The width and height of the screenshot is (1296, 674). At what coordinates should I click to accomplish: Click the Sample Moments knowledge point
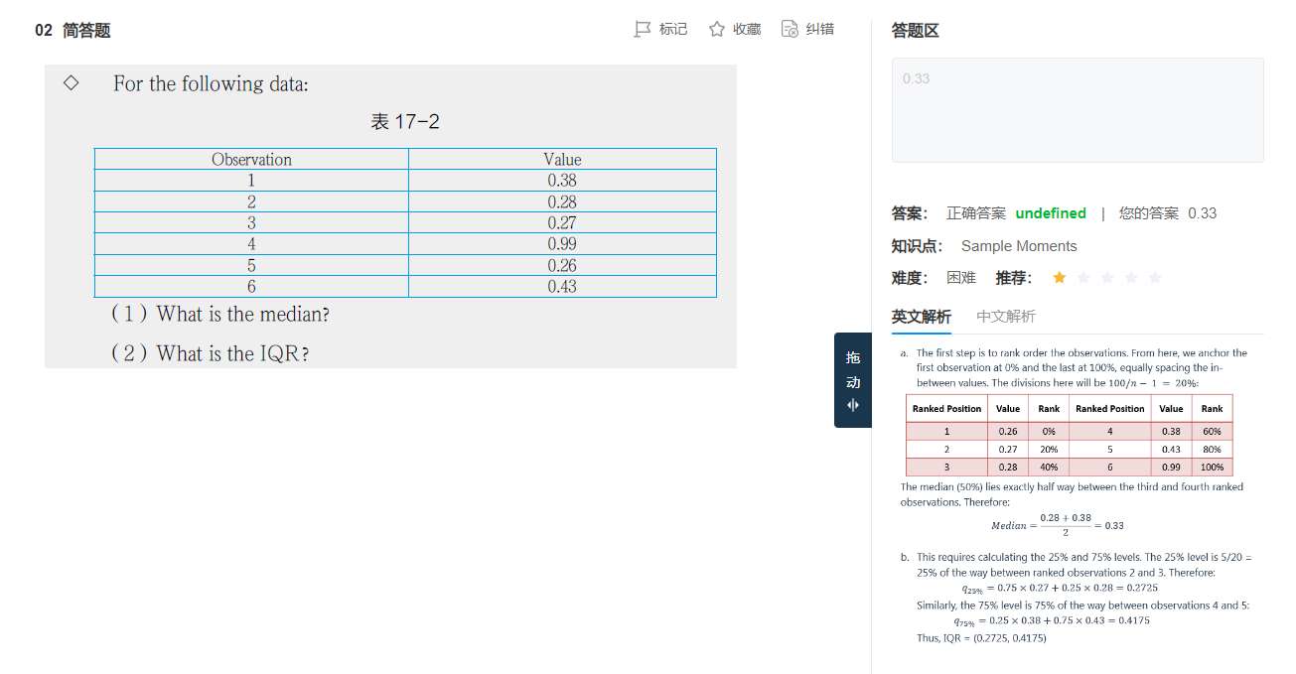click(x=1018, y=246)
